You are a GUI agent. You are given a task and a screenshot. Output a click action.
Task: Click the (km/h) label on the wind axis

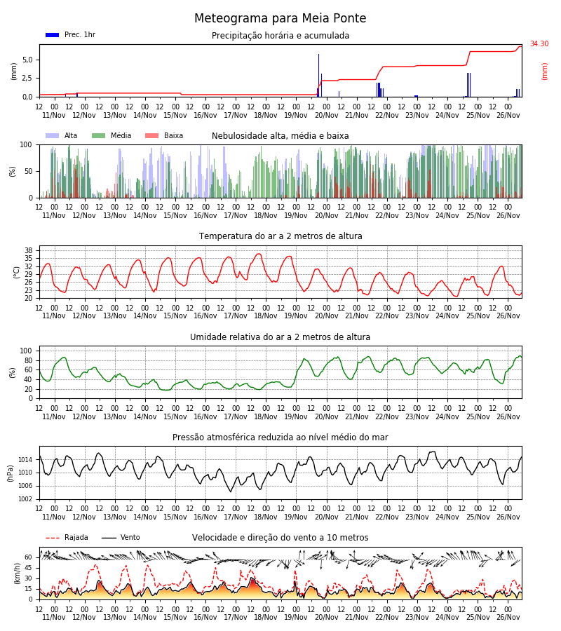pos(17,574)
